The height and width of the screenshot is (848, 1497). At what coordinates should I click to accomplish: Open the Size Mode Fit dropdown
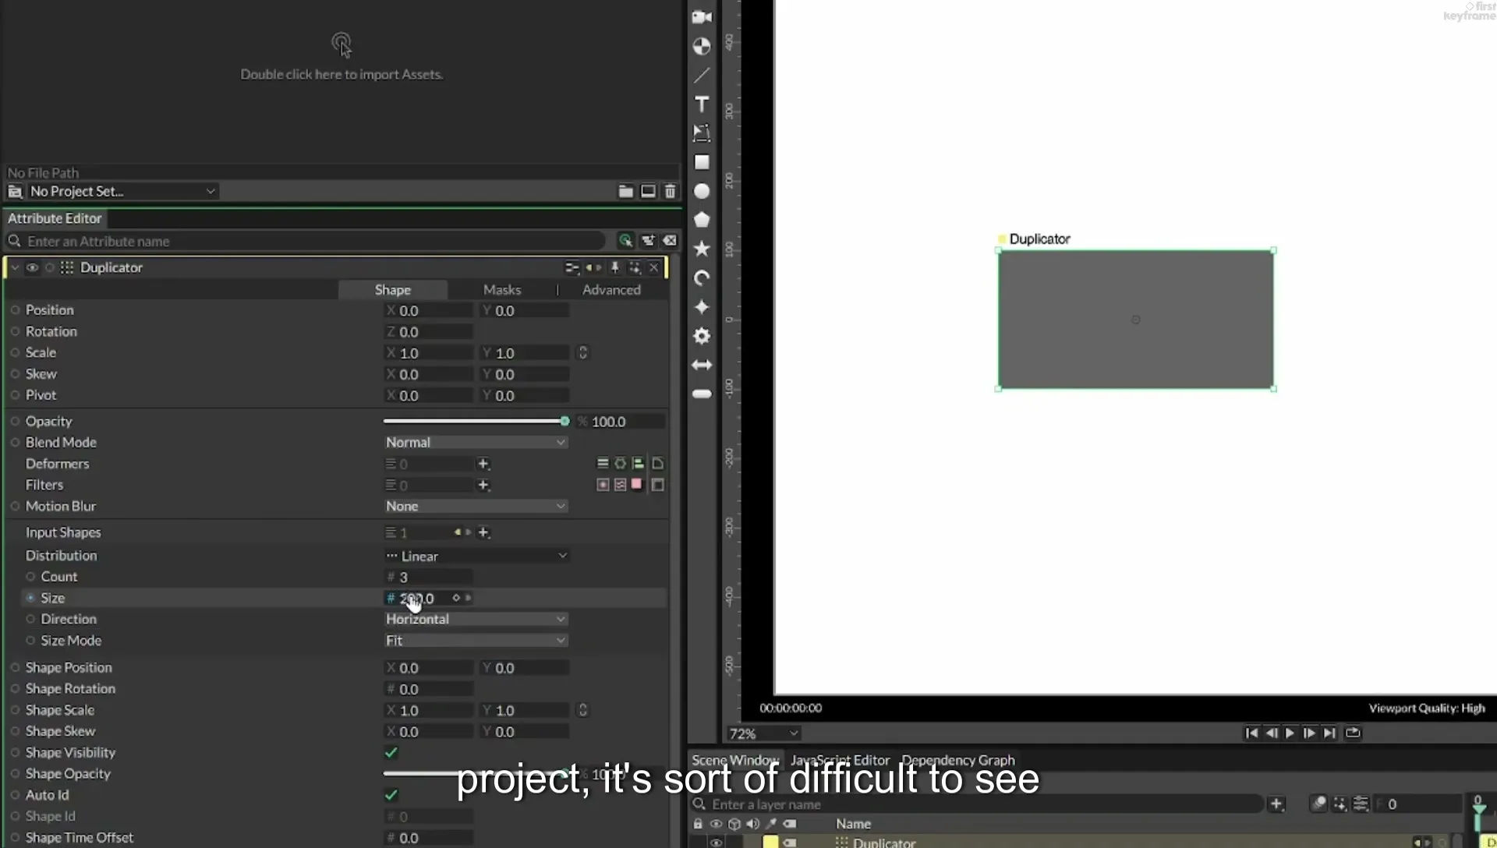(x=476, y=640)
